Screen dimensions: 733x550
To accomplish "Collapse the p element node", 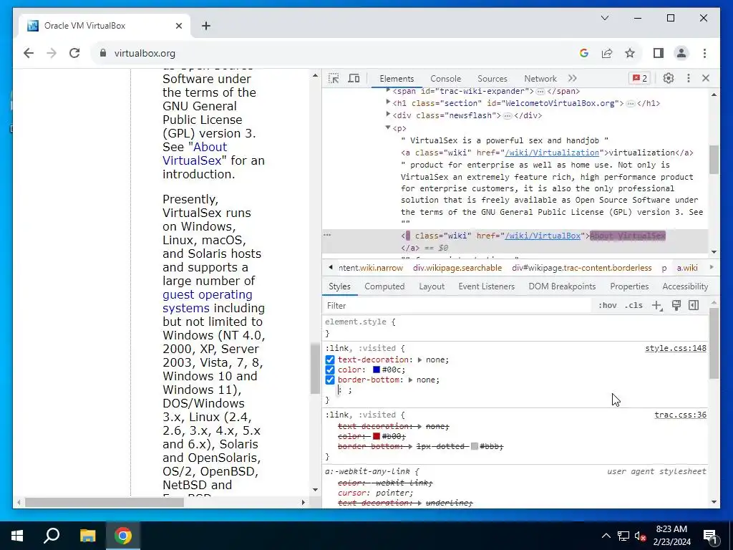I will tap(387, 127).
